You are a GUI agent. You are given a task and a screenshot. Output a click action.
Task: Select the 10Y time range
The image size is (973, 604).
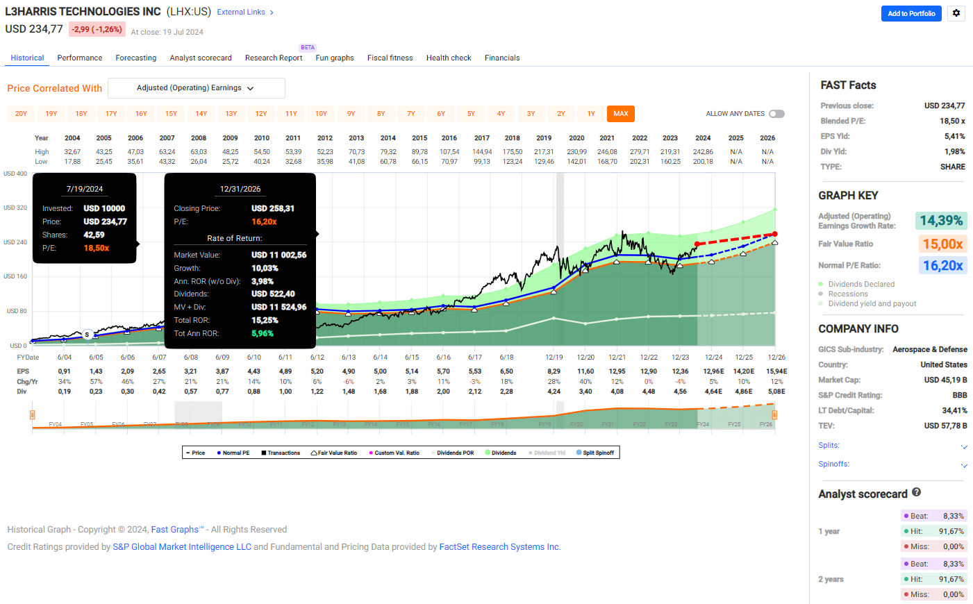322,114
